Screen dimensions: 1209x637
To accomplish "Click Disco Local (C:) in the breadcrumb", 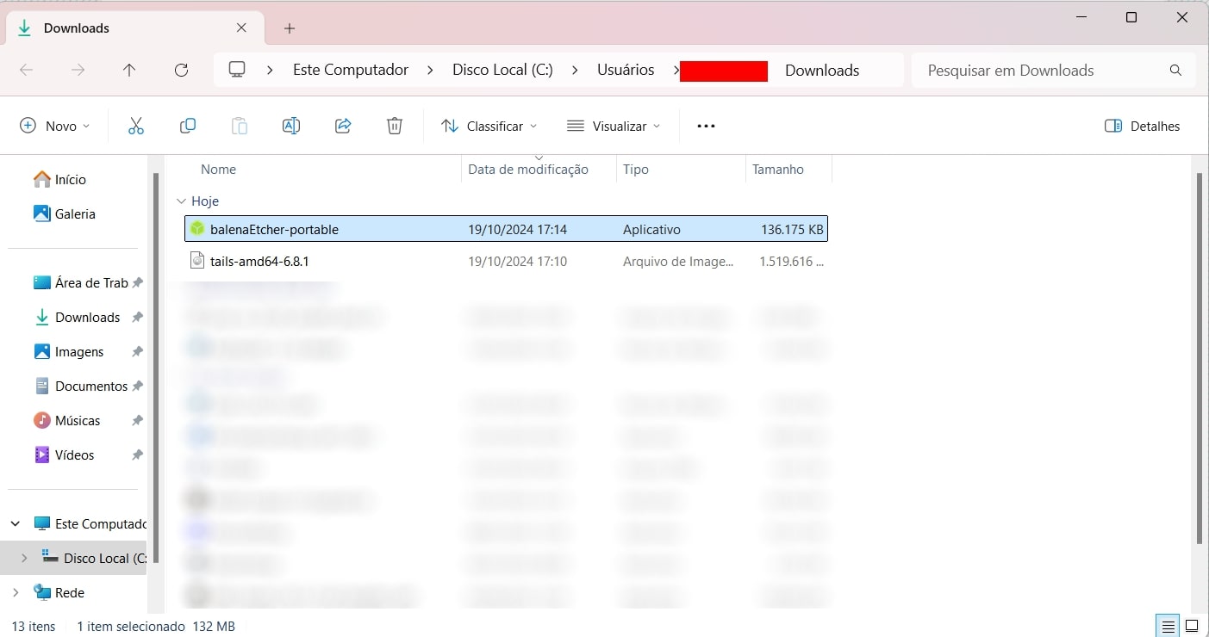I will click(x=502, y=71).
